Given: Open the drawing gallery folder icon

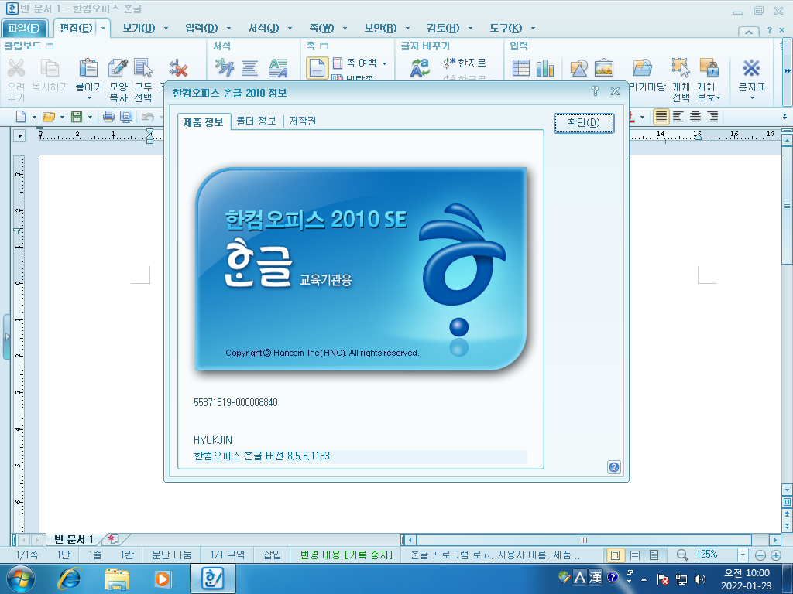Looking at the screenshot, I should (642, 68).
